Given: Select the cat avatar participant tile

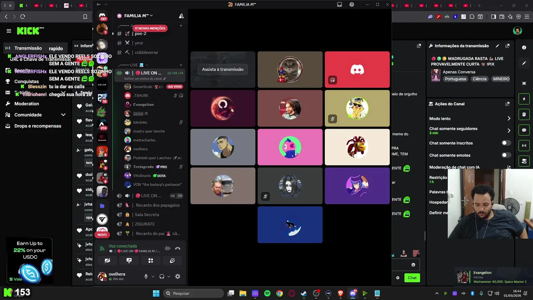Looking at the screenshot, I should click(290, 70).
